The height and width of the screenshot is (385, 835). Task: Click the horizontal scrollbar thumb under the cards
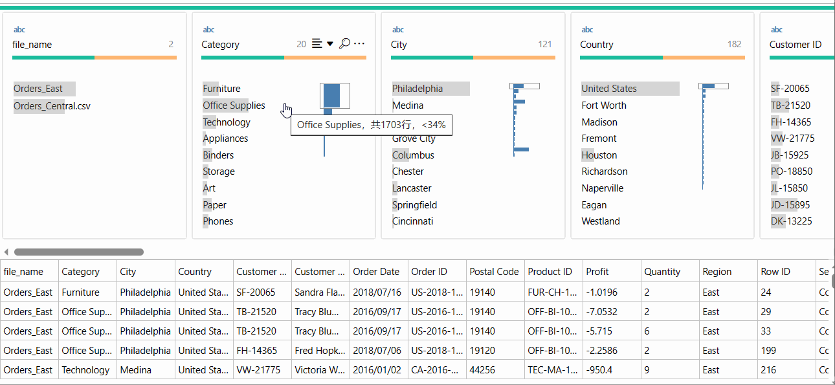pos(78,252)
